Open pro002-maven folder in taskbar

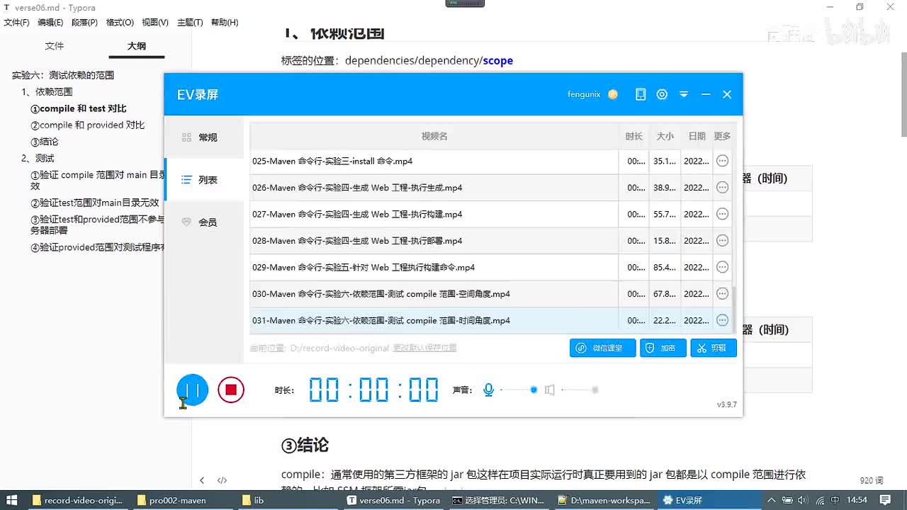181,500
